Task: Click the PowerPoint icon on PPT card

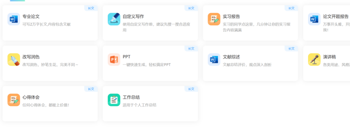Action: coord(114,60)
